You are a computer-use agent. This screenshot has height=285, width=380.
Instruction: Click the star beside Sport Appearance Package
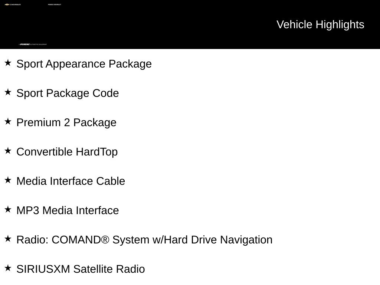click(8, 63)
